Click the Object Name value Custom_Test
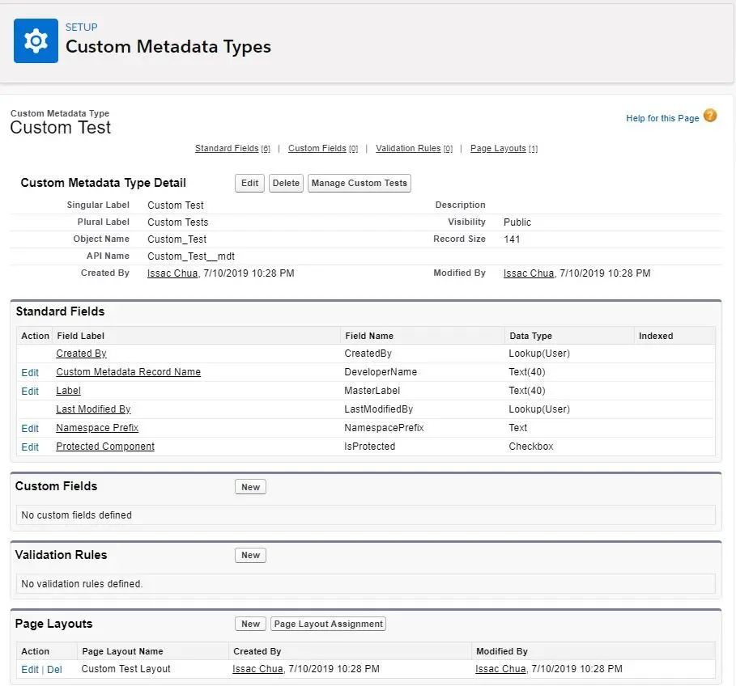 [177, 239]
